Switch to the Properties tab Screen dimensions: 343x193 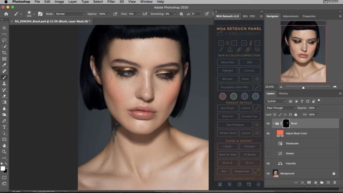pyautogui.click(x=309, y=16)
